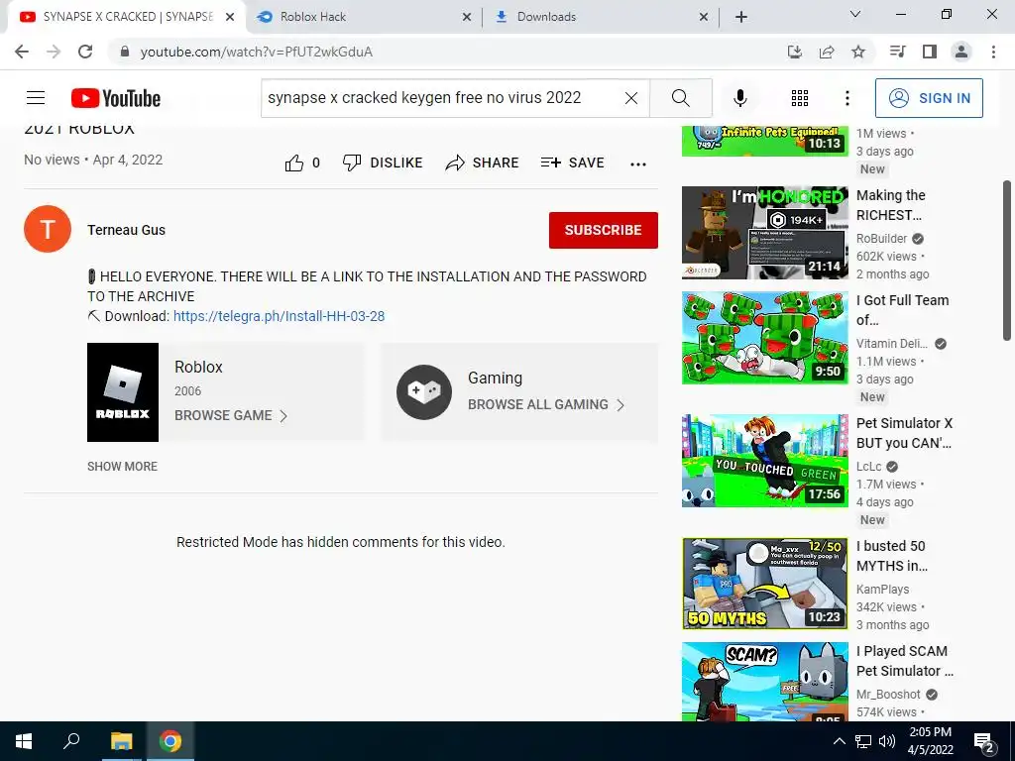Open the media control toolbar icon

pyautogui.click(x=898, y=52)
